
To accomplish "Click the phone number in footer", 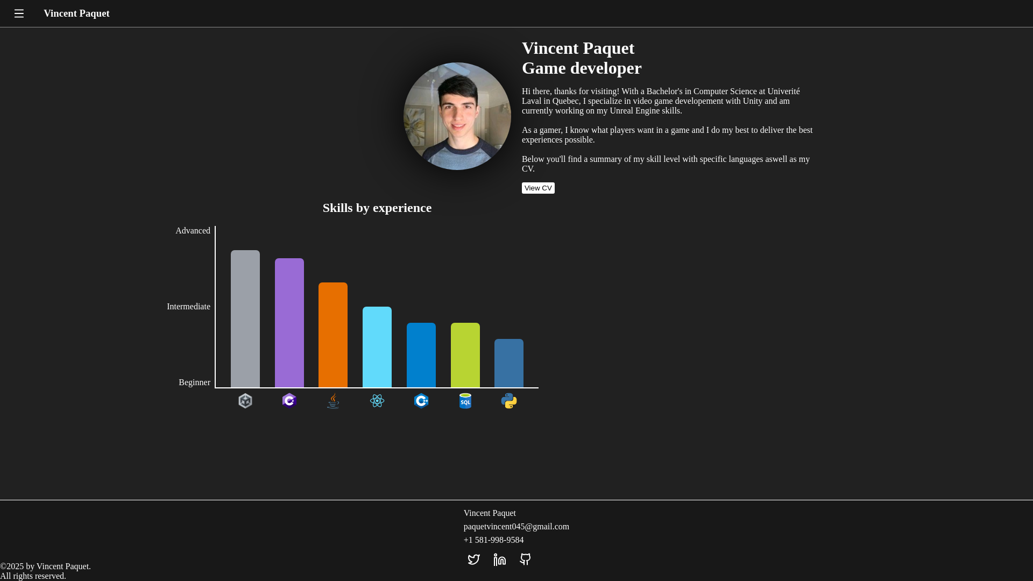I will (x=493, y=540).
